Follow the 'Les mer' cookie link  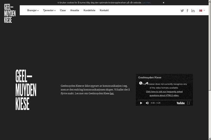146,2
